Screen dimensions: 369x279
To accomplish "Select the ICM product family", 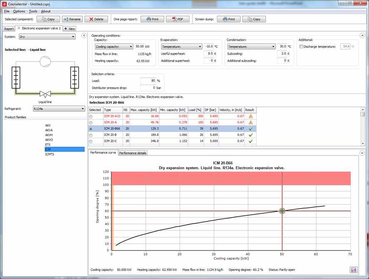I will point(65,149).
